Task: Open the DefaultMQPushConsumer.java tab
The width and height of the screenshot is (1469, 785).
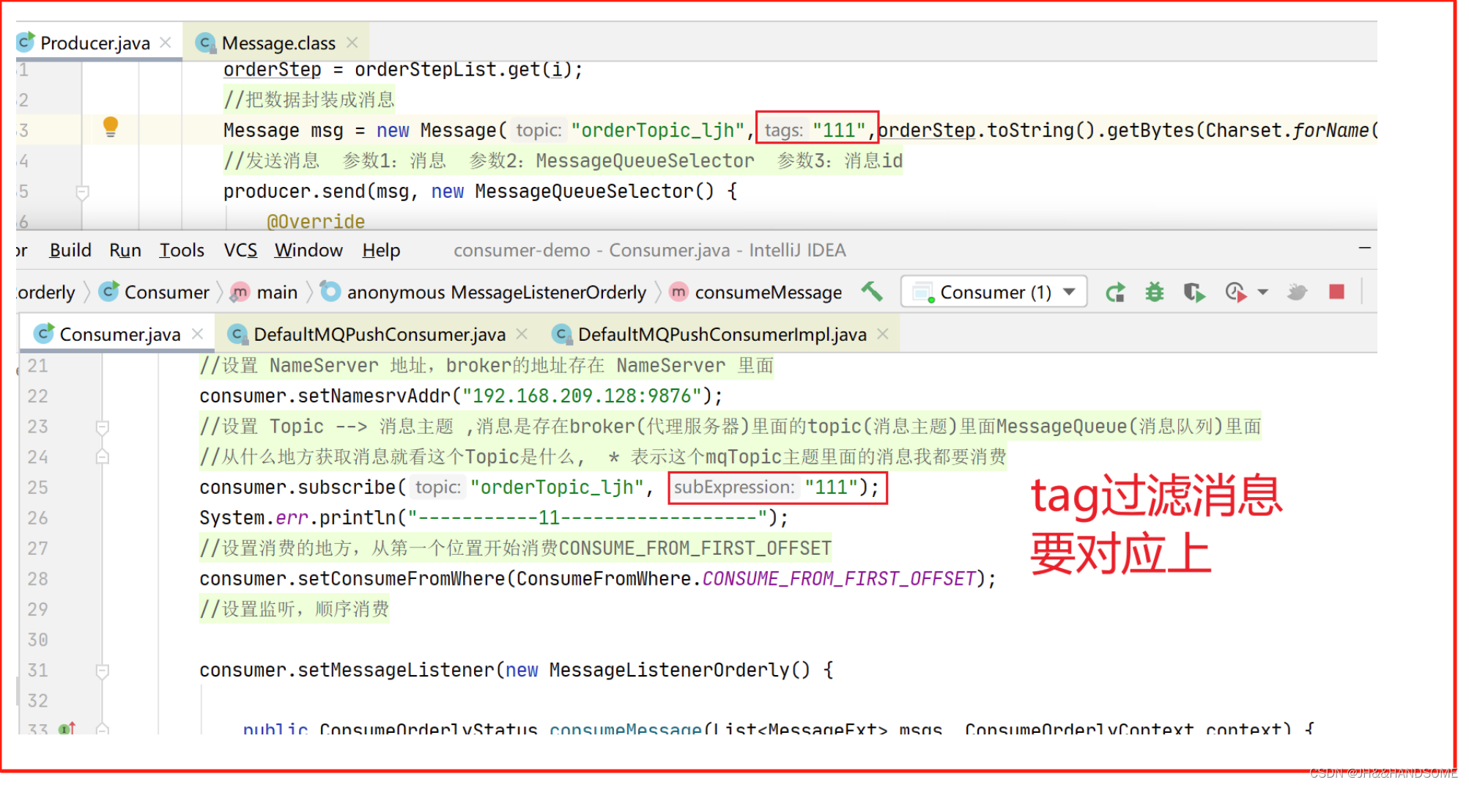Action: [380, 334]
